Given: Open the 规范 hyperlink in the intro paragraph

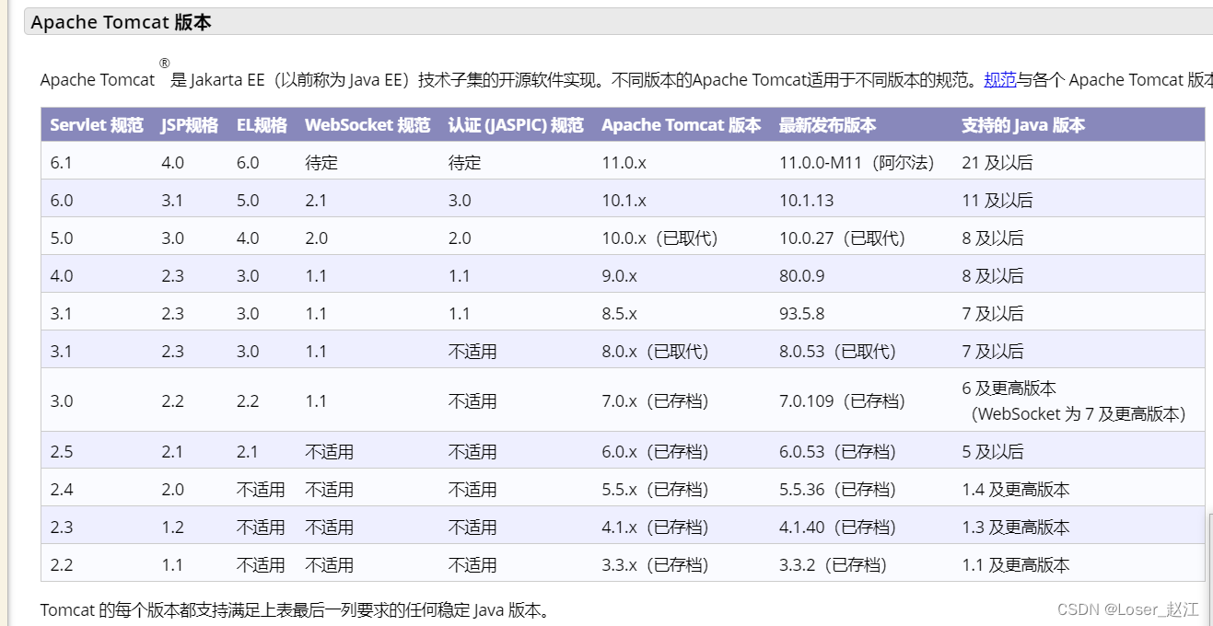Looking at the screenshot, I should 1000,80.
